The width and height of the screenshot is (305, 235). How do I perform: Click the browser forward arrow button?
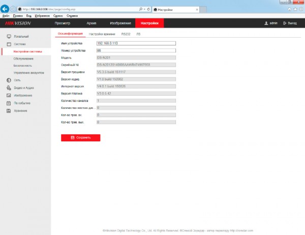click(13, 9)
